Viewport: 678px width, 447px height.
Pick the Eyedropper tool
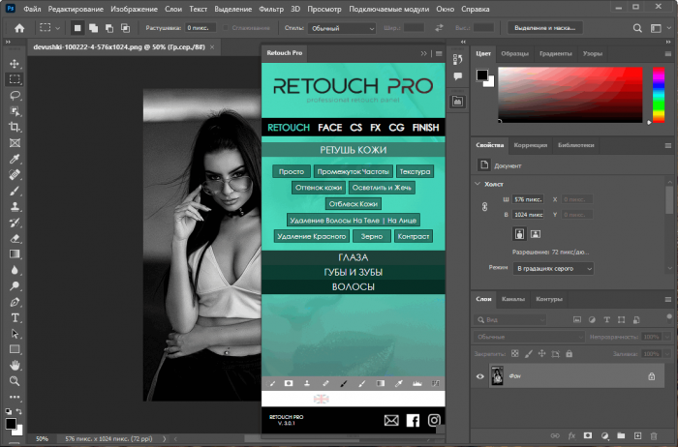point(15,159)
